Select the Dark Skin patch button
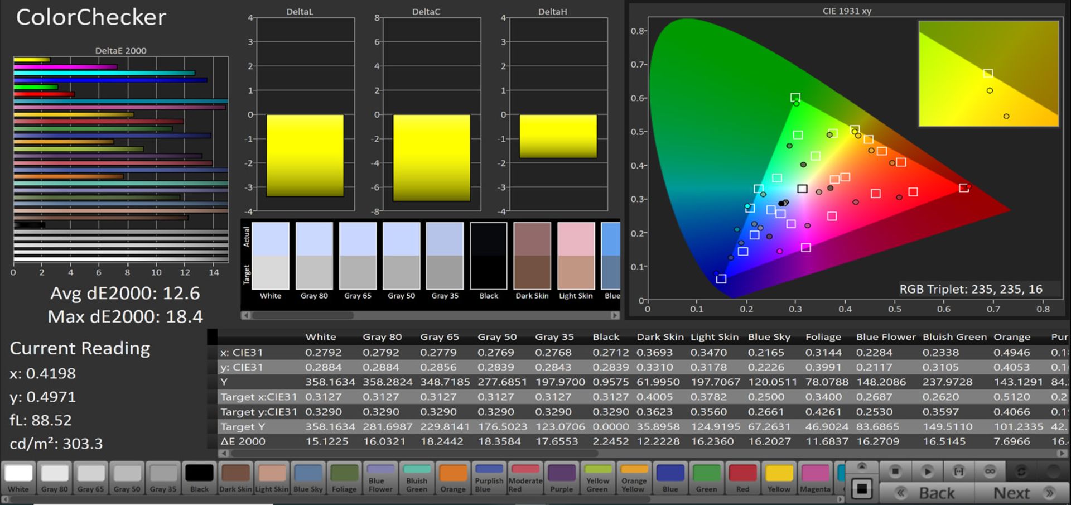The height and width of the screenshot is (505, 1071). (x=235, y=478)
